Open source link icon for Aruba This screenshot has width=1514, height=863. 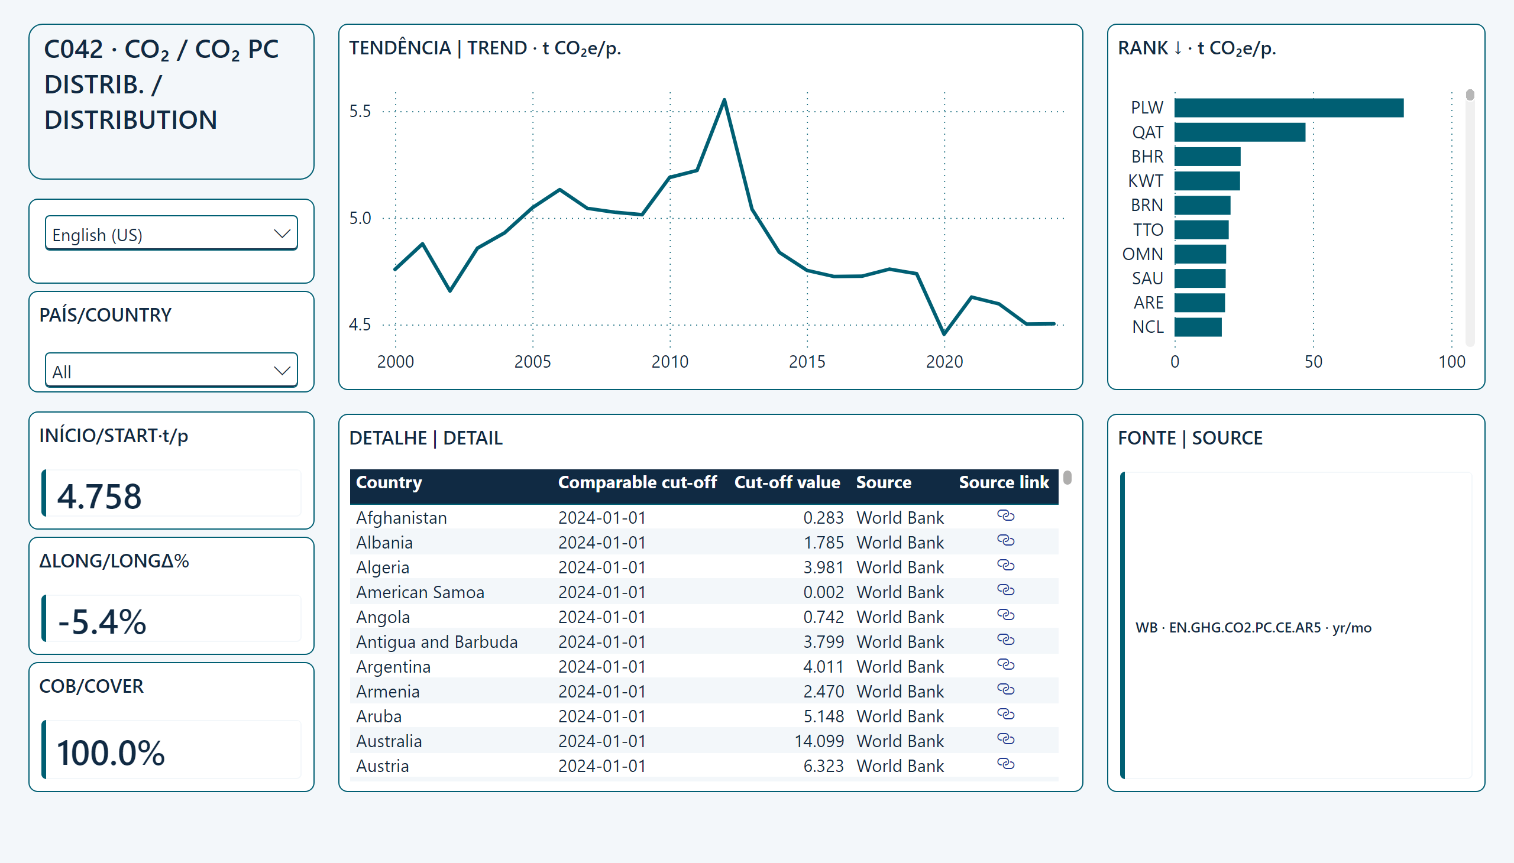[1005, 715]
